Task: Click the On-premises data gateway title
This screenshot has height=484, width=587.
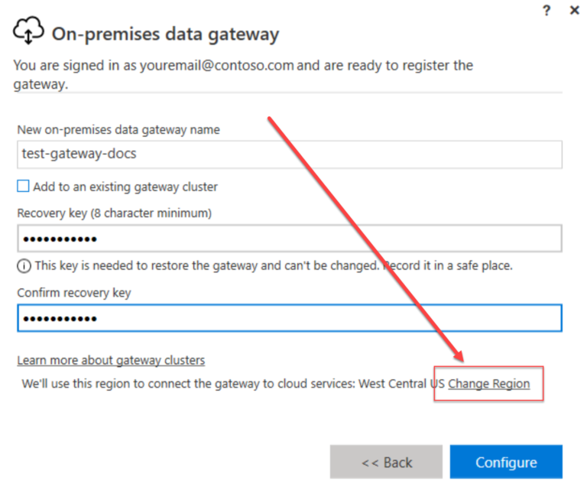Action: [x=165, y=34]
